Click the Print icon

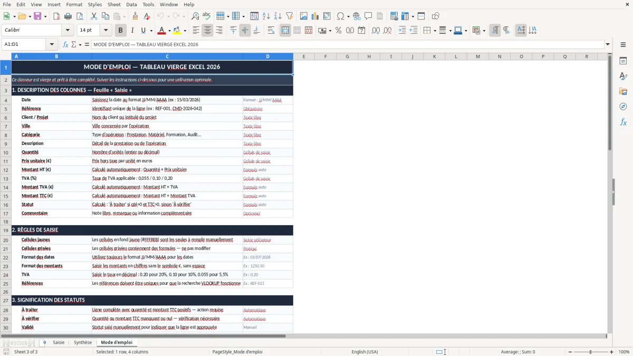point(68,16)
